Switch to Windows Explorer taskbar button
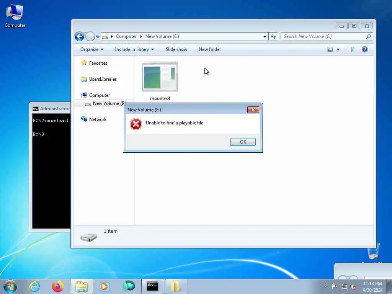Image resolution: width=392 pixels, height=294 pixels. [82, 286]
